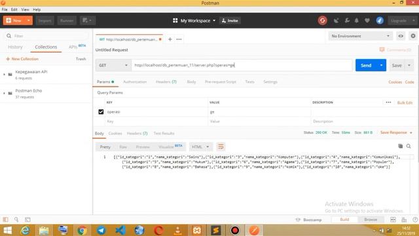Open Save Response dropdown
Screen dimensions: 419x236
[x=396, y=132]
